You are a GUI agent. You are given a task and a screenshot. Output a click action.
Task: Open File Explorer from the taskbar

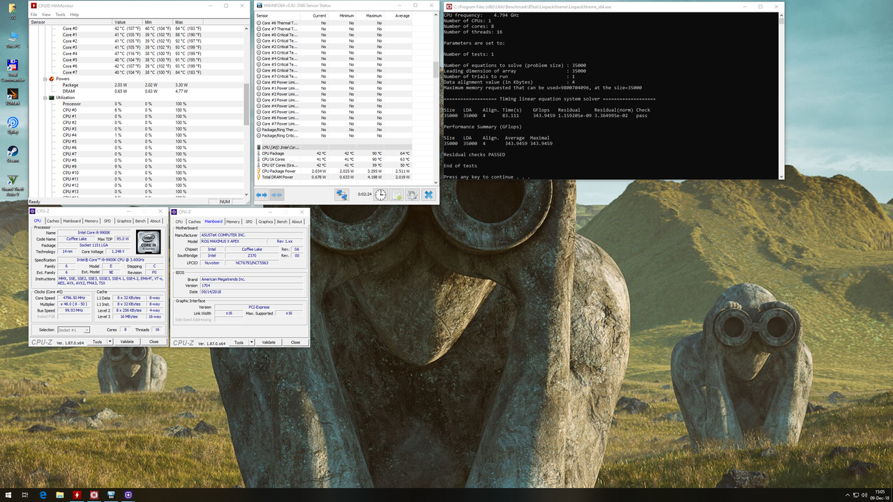click(x=59, y=495)
